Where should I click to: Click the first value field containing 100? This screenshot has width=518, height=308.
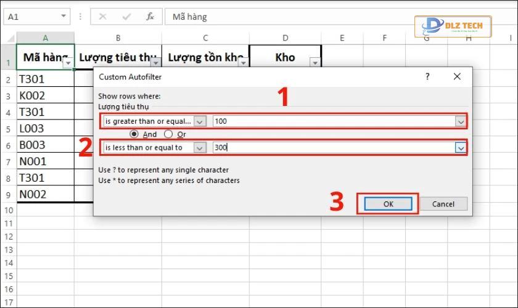pyautogui.click(x=334, y=121)
